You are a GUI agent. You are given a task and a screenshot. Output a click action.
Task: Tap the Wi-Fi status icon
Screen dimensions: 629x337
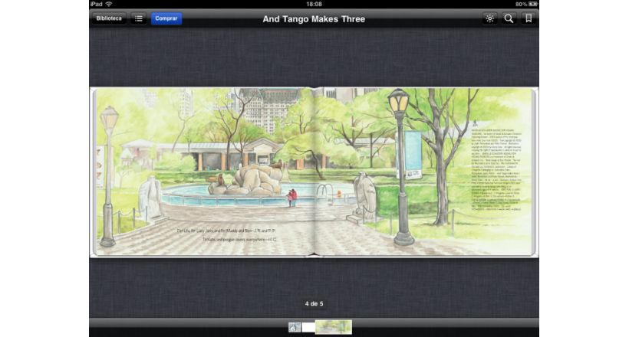click(x=109, y=4)
